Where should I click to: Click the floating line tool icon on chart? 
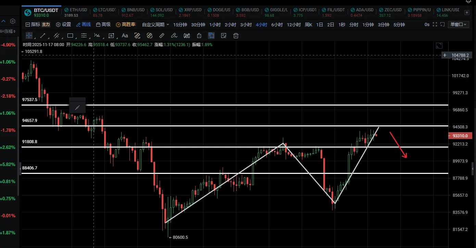77,108
